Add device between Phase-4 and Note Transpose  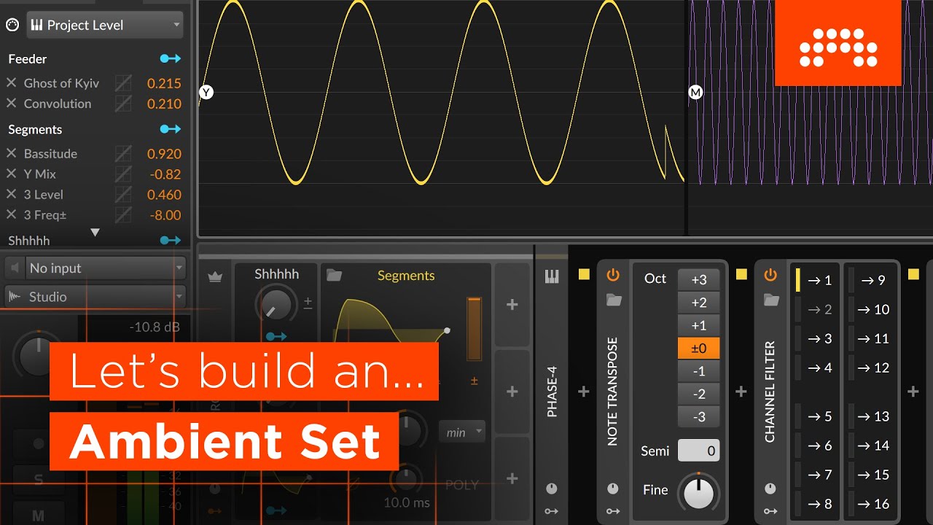(583, 392)
